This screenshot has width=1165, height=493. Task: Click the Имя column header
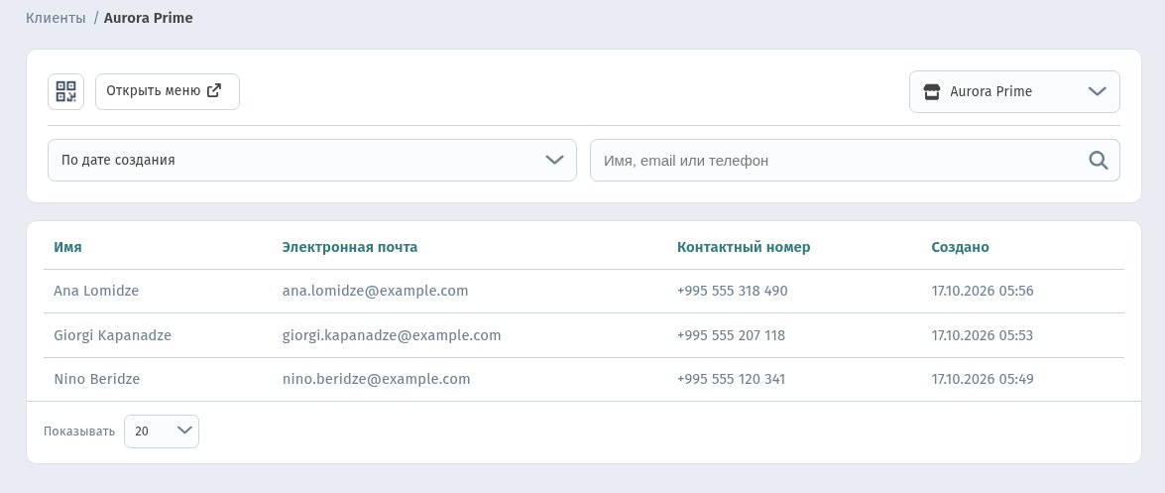click(x=67, y=247)
